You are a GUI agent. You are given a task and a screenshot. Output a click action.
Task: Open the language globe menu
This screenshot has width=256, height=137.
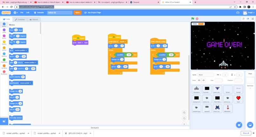pyautogui.click(x=16, y=13)
